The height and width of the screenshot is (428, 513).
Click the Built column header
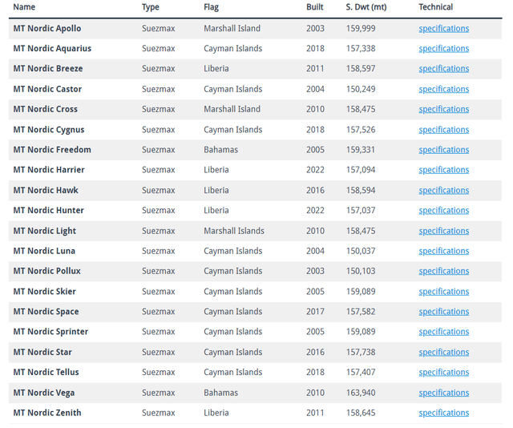(x=315, y=7)
